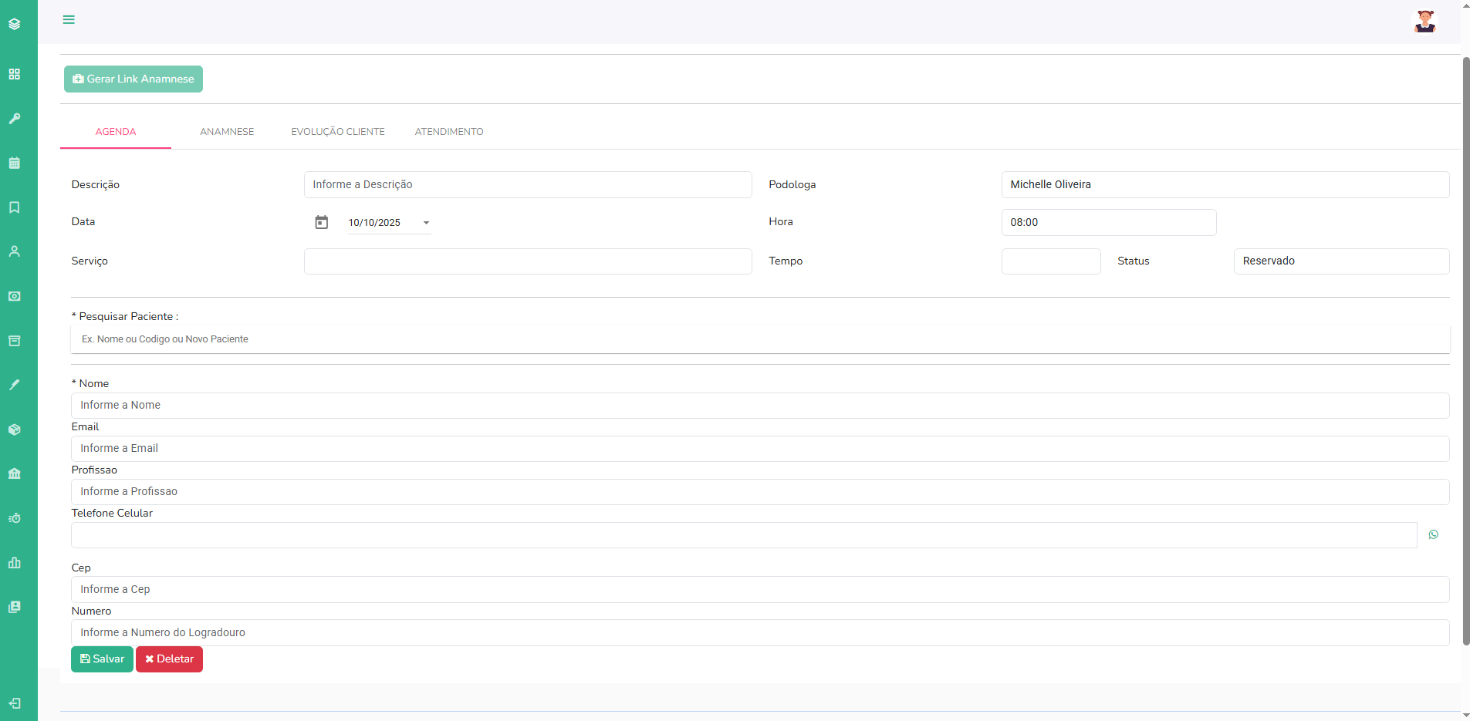This screenshot has width=1470, height=721.
Task: Click the key icon in sidebar
Action: 15,119
